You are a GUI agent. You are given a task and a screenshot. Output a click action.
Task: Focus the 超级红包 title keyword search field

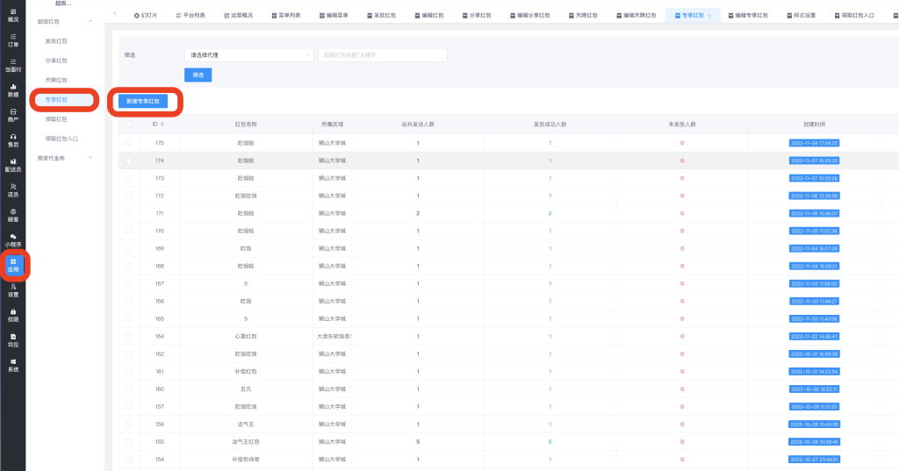382,55
